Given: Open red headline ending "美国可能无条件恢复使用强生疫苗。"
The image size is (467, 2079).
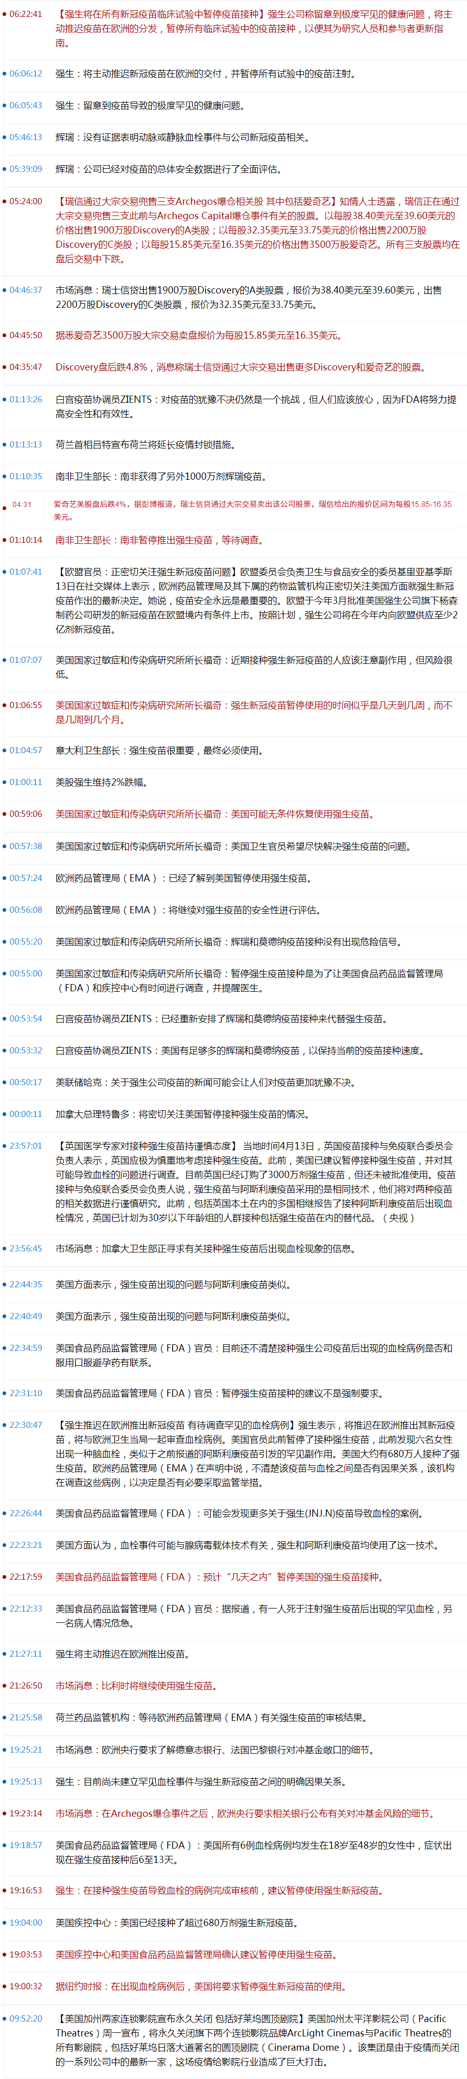Looking at the screenshot, I should click(215, 814).
